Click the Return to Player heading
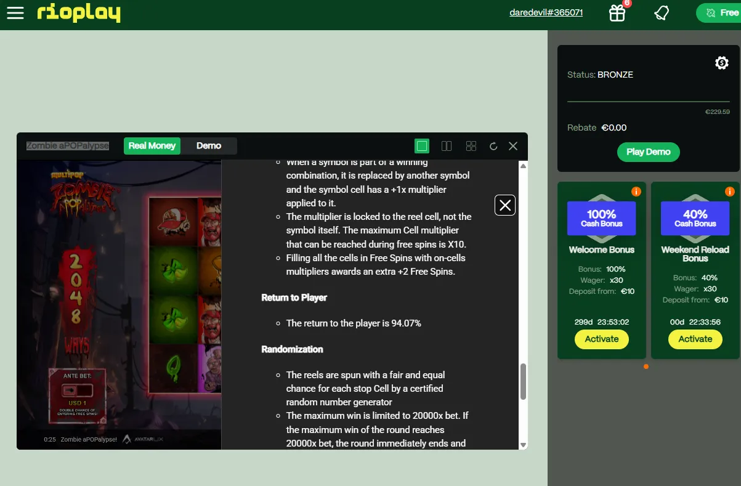 coord(294,298)
